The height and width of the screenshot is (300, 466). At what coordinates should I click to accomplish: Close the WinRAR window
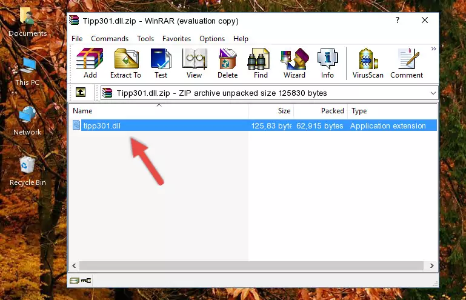pyautogui.click(x=425, y=20)
